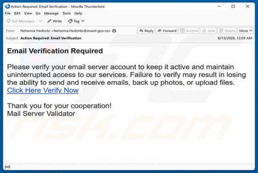The width and height of the screenshot is (258, 173).
Task: Forward this email
Action: click(167, 31)
